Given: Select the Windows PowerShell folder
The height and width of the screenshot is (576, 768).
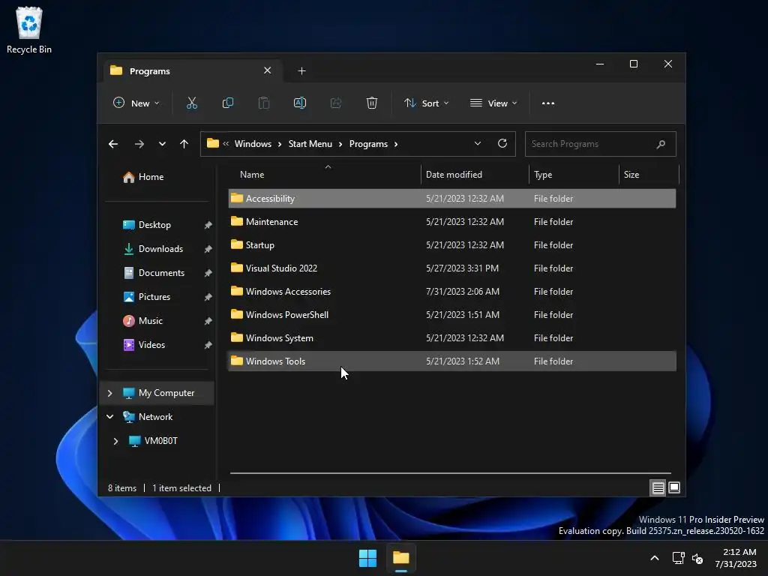Looking at the screenshot, I should click(452, 315).
